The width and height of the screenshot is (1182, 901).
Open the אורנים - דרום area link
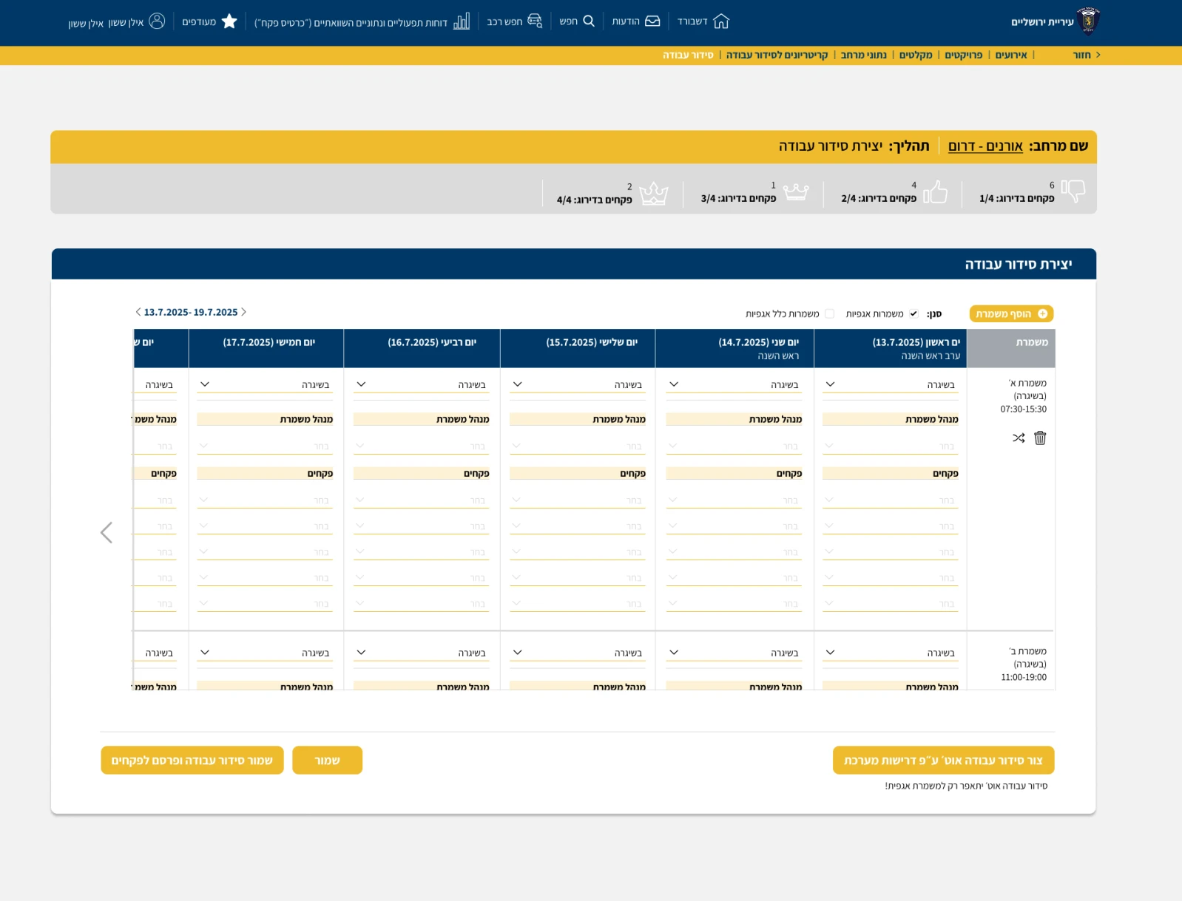pos(985,146)
